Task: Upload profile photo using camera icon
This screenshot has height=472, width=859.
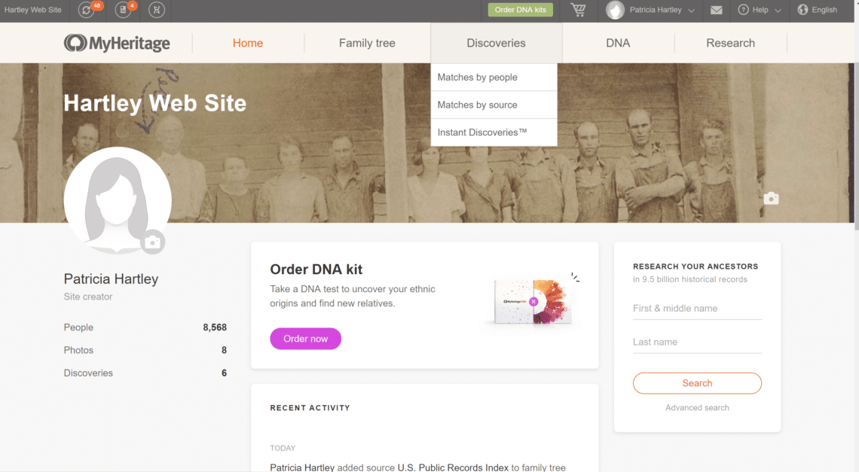Action: pos(154,242)
